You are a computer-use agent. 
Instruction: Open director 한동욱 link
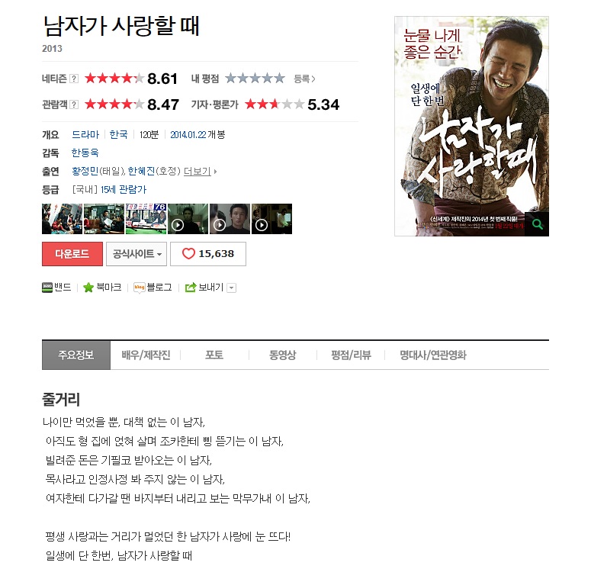pyautogui.click(x=85, y=153)
